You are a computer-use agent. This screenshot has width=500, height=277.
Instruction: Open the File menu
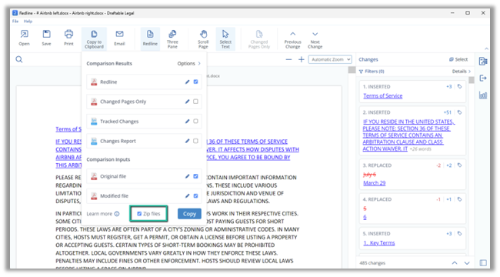point(15,21)
